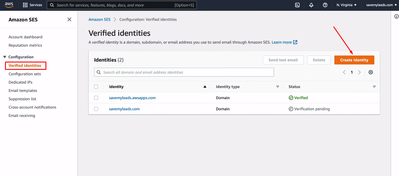The width and height of the screenshot is (399, 176).
Task: Click the Create identity button
Action: (354, 60)
